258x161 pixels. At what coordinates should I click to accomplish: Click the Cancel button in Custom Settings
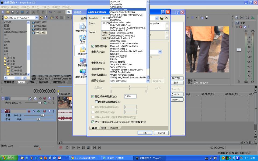click(x=161, y=133)
